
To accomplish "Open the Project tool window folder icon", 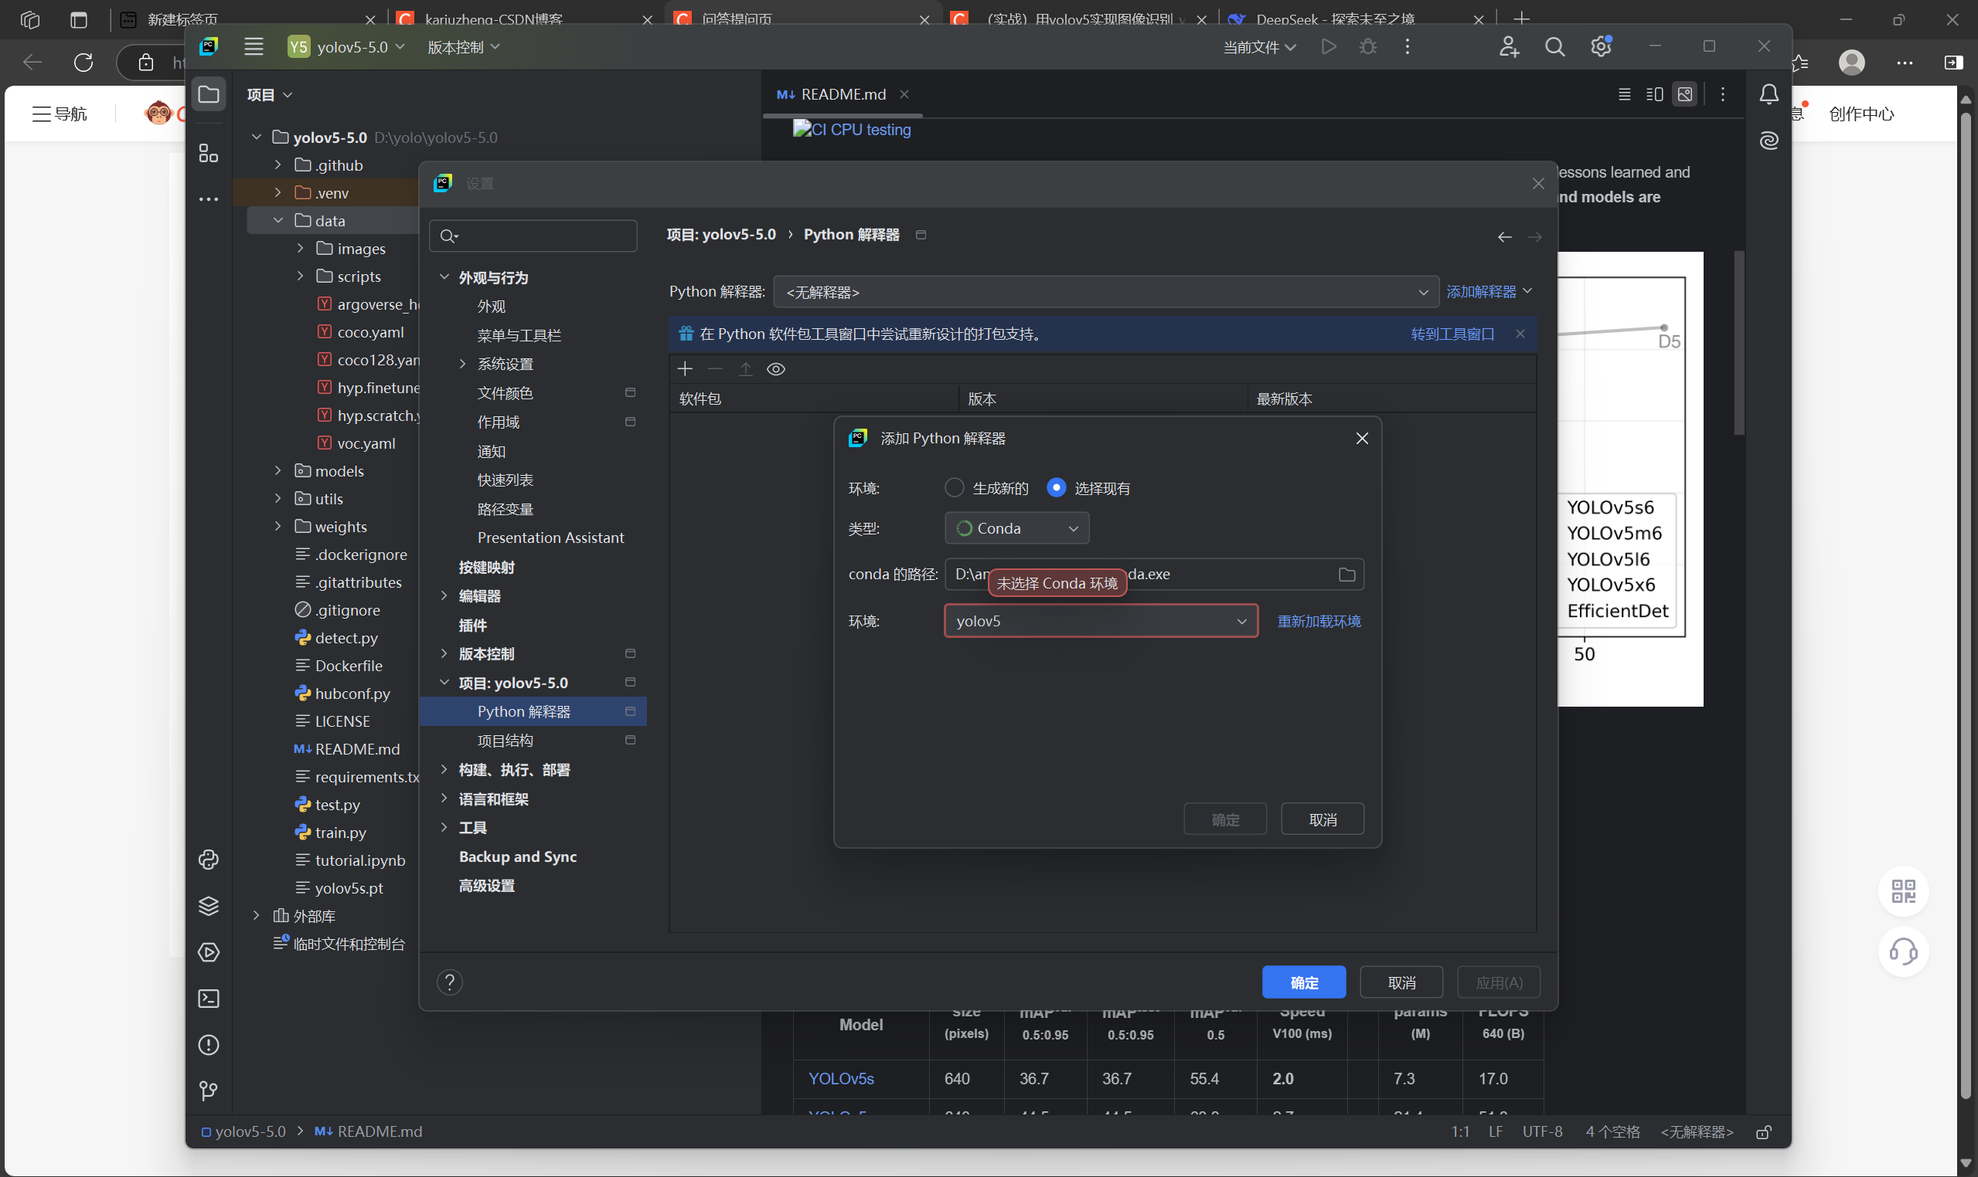I will 209,94.
